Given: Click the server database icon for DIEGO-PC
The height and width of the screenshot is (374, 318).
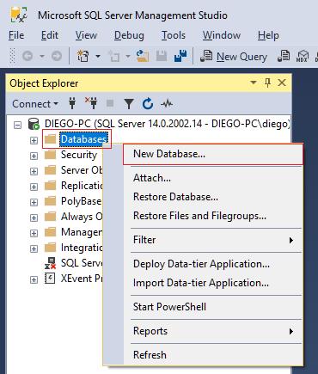Looking at the screenshot, I should click(34, 124).
